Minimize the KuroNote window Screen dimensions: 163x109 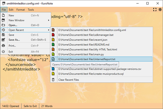[138, 3]
